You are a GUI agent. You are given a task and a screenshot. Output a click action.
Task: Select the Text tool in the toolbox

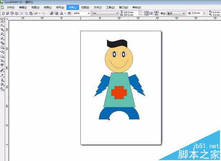pyautogui.click(x=2, y=65)
